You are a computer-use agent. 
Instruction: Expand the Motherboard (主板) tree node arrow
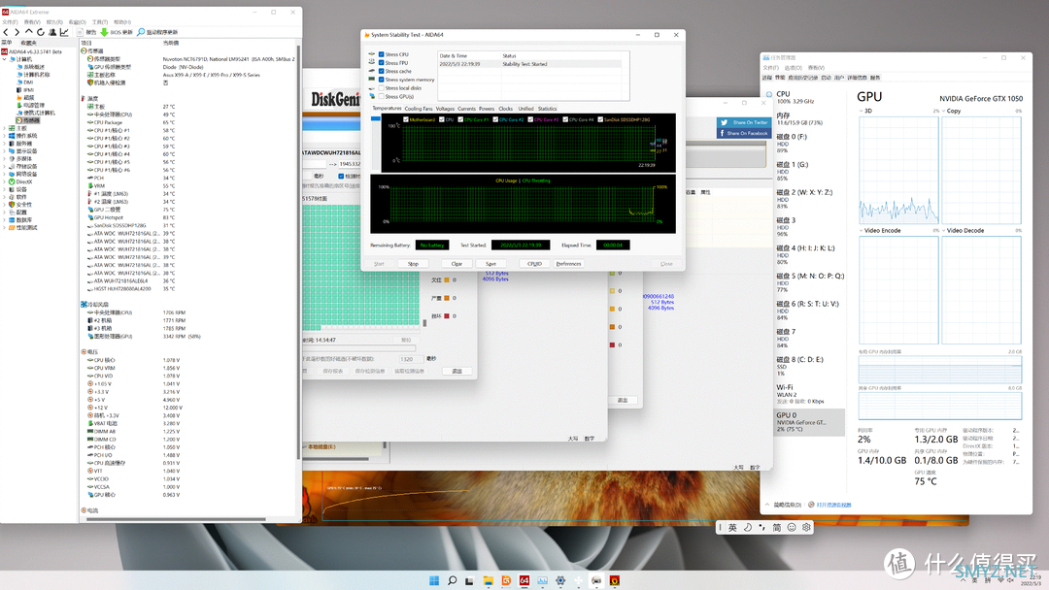tap(5, 128)
